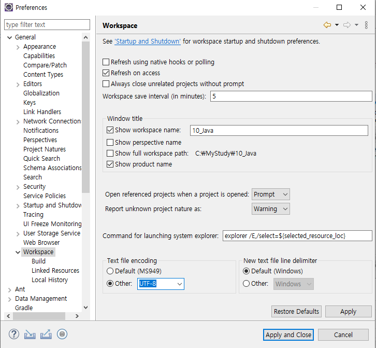Open the Warning project nature dropdown

point(271,209)
